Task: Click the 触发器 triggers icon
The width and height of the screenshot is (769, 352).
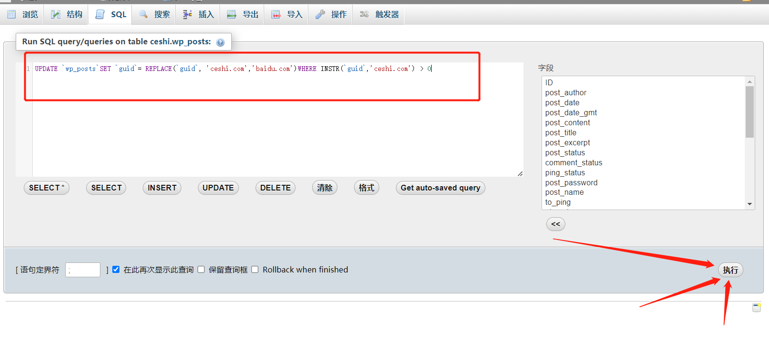Action: 365,14
